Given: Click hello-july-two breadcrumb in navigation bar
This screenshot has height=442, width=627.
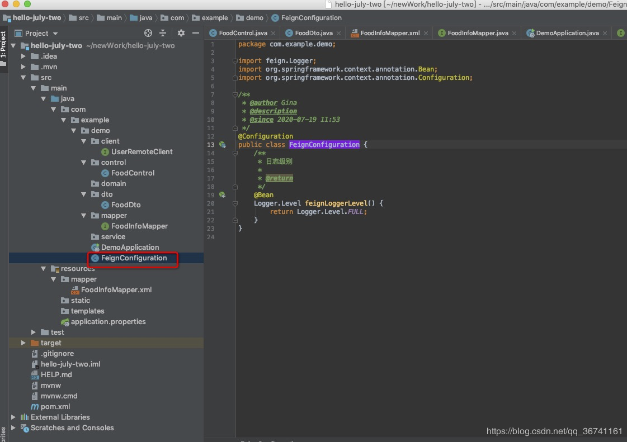Looking at the screenshot, I should coord(32,18).
